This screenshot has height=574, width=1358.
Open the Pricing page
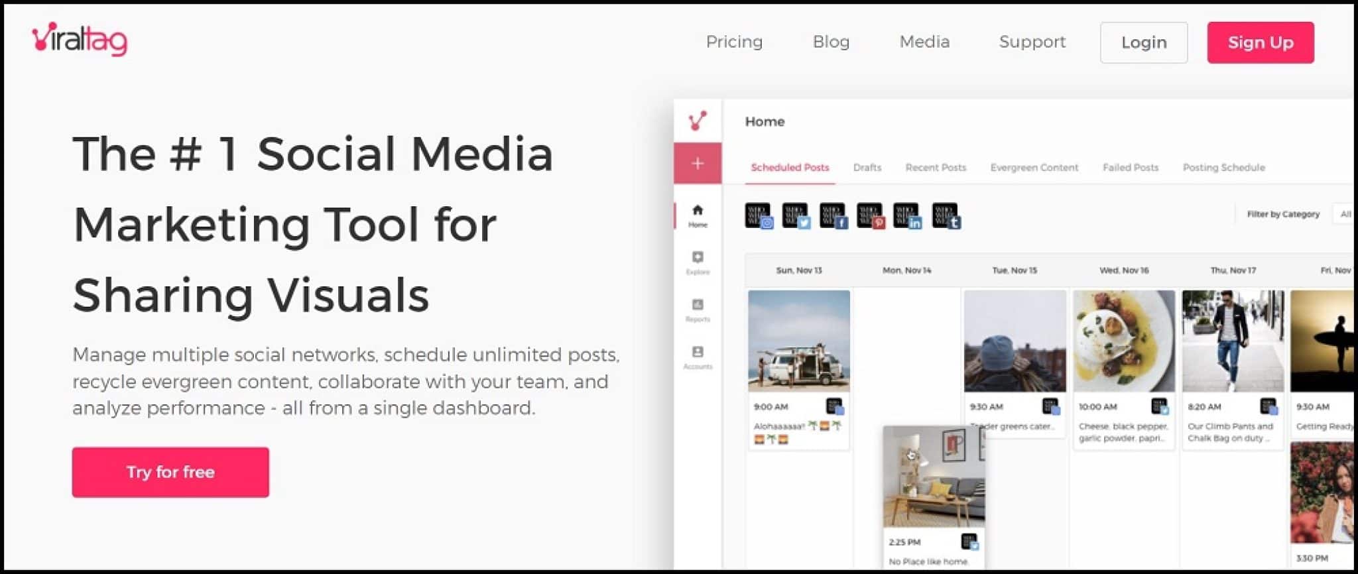pos(734,42)
